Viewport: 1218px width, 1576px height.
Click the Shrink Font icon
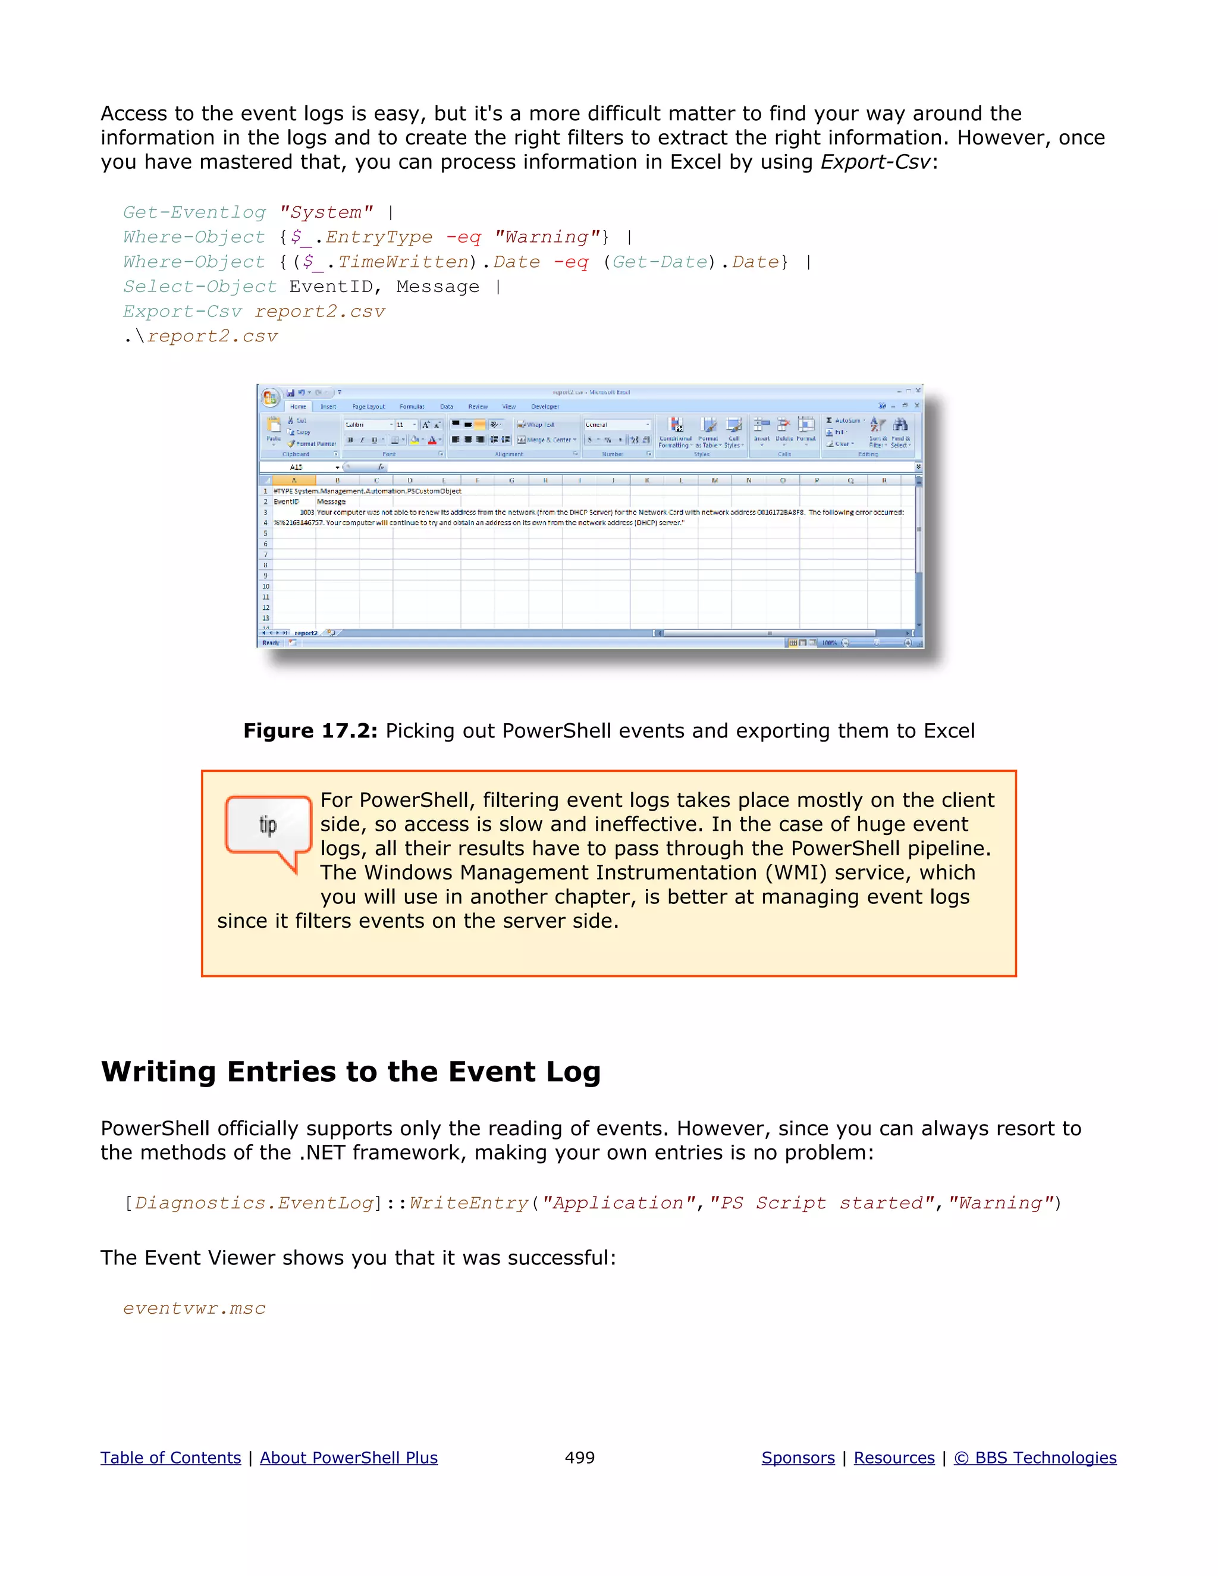[x=437, y=425]
